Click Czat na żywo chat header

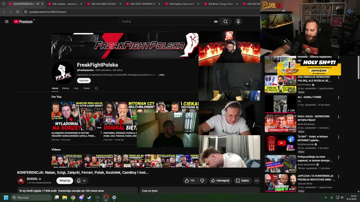(150, 191)
